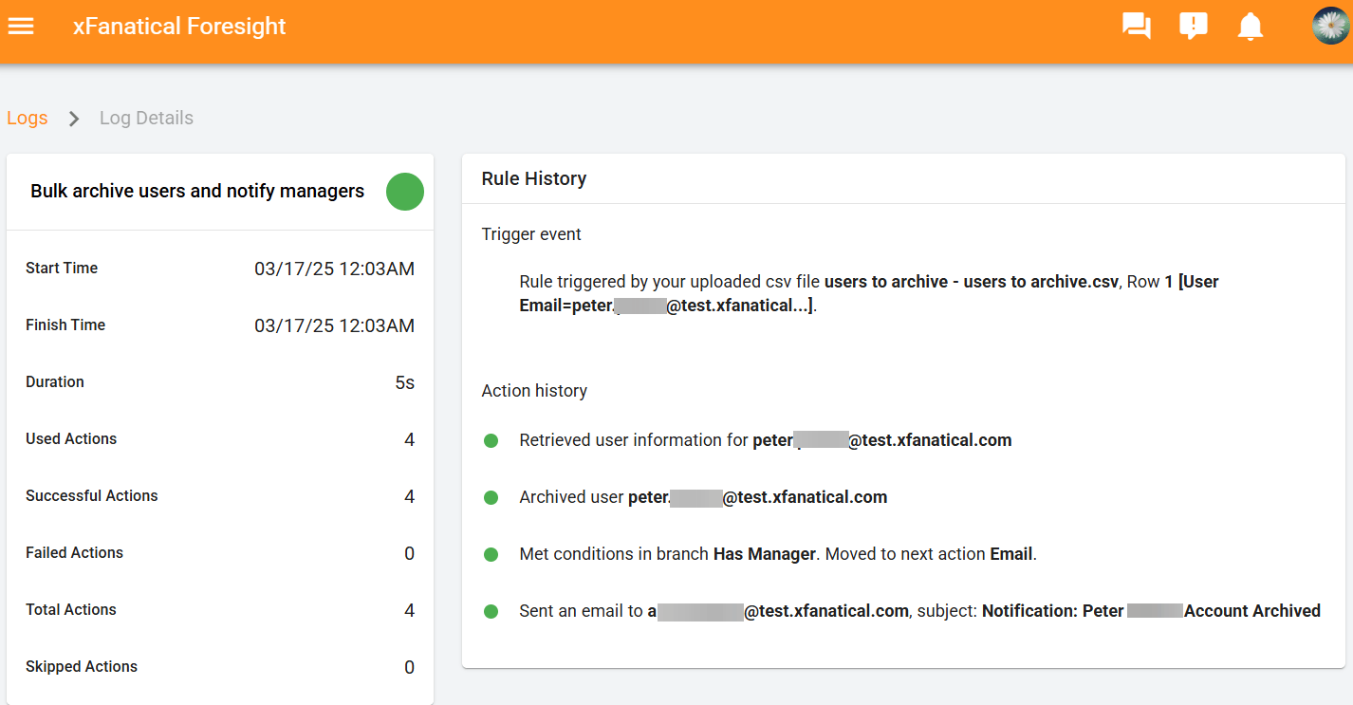Select the rule title Bulk archive users
Screen dimensions: 1353x705
click(197, 191)
